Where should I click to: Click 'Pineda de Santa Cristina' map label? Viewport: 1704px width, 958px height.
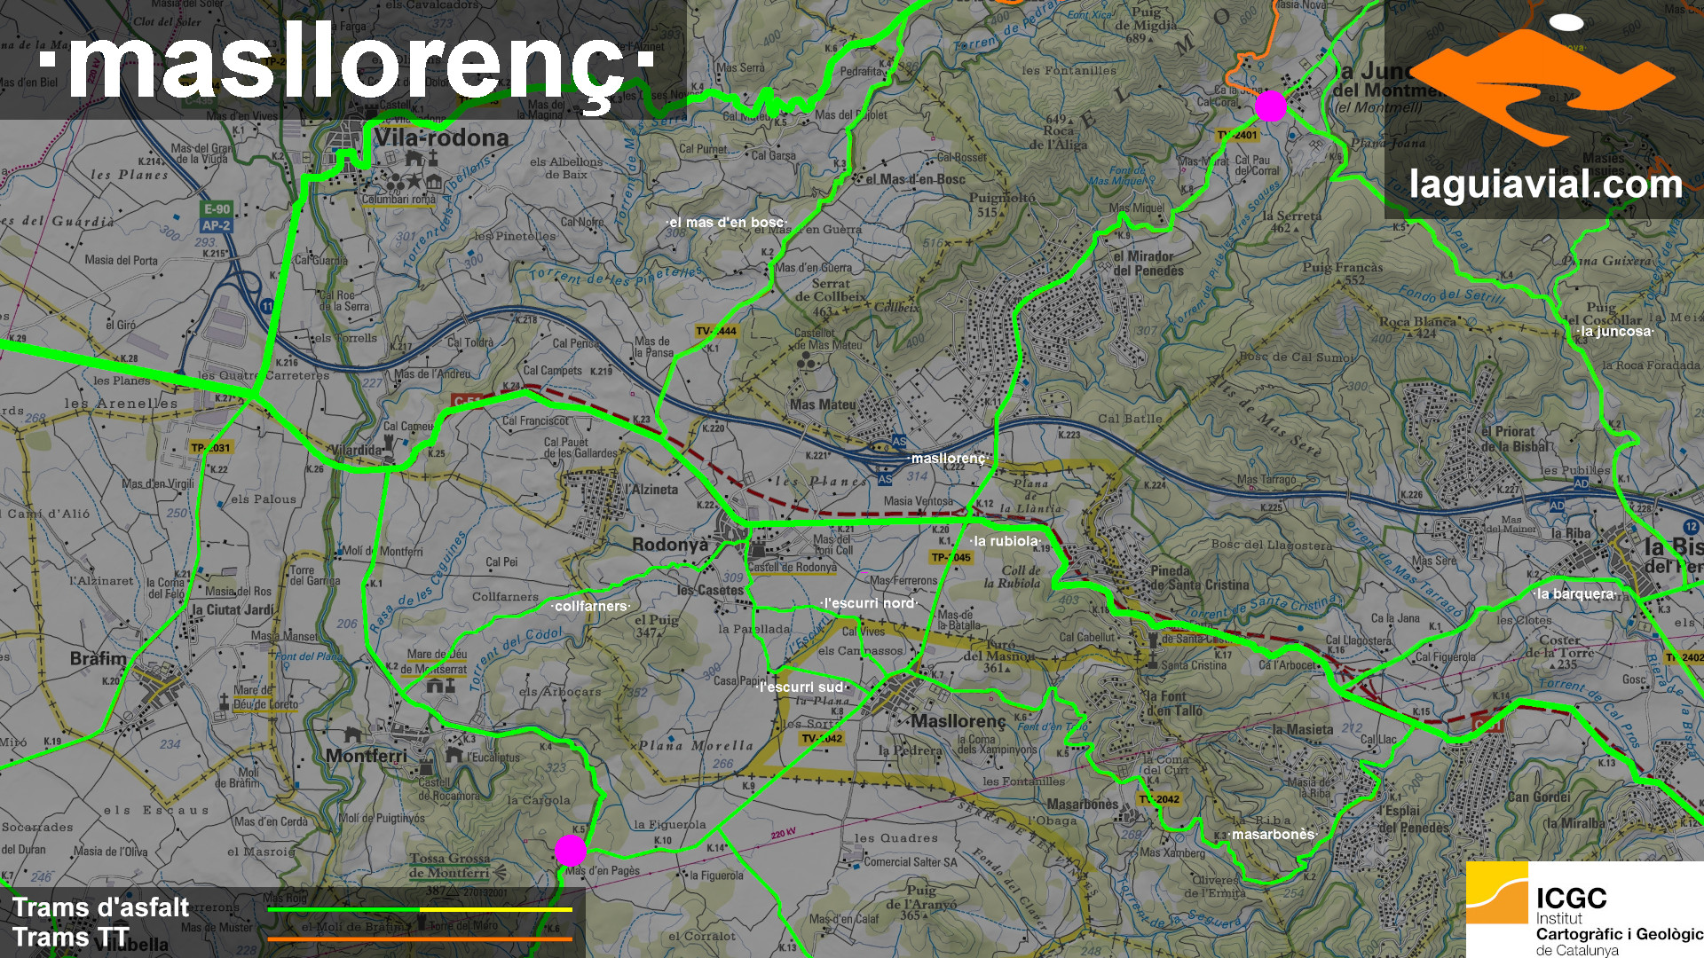click(1199, 577)
